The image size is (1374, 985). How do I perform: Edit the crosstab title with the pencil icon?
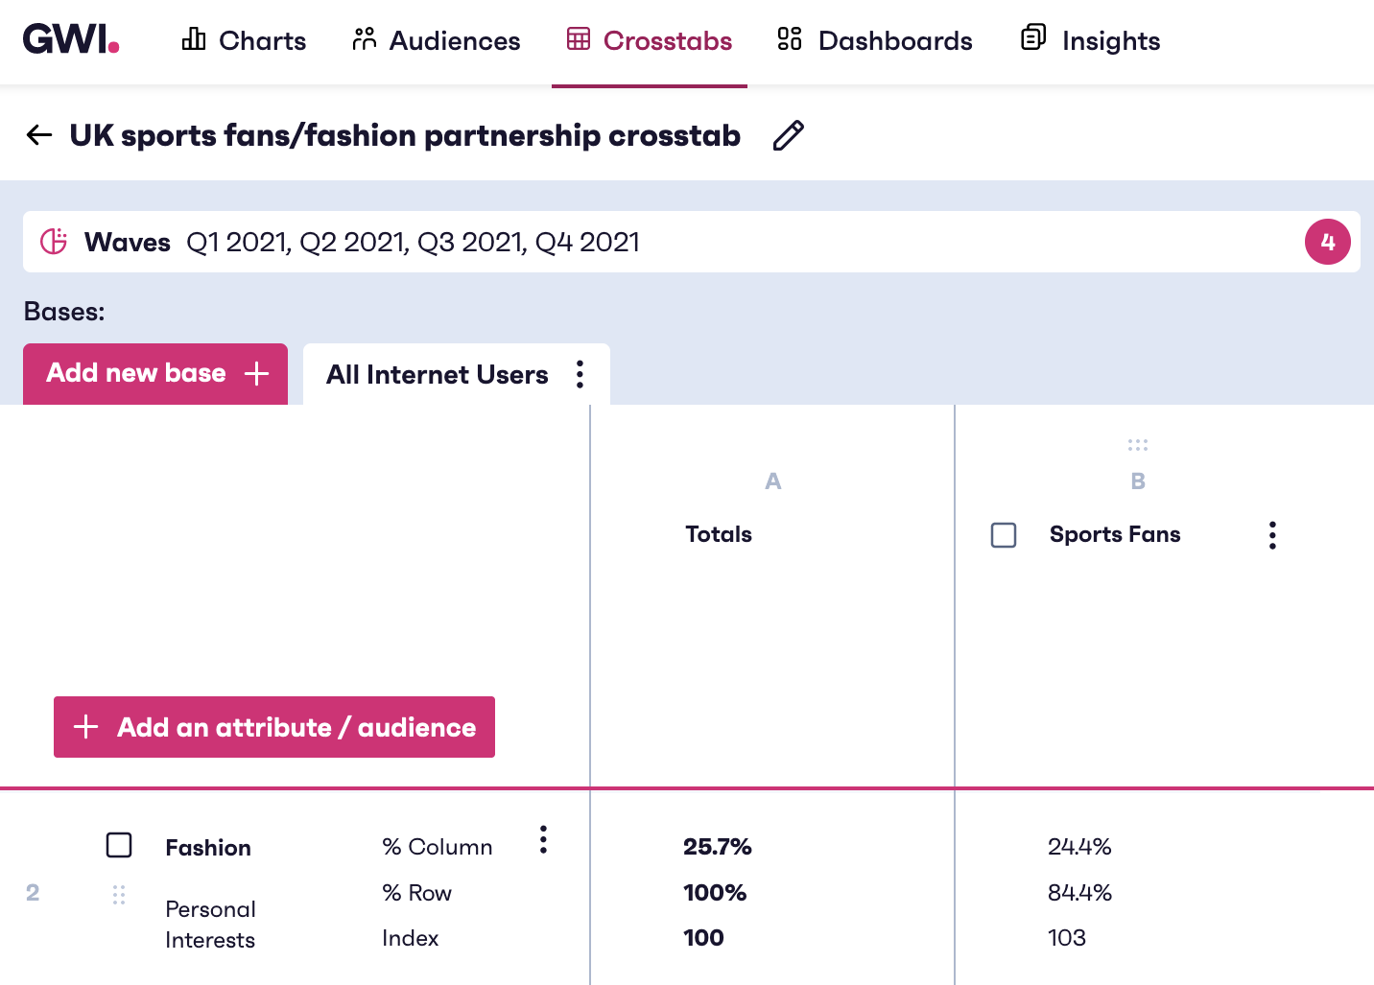pyautogui.click(x=788, y=135)
